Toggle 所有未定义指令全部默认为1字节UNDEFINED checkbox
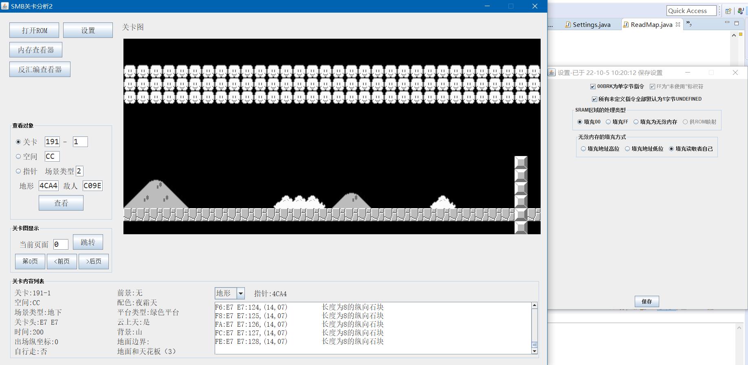 pos(594,99)
